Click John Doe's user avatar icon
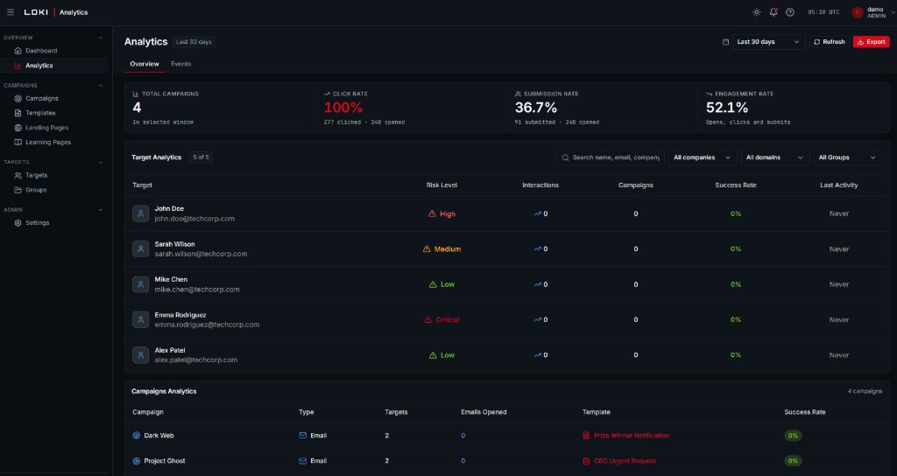This screenshot has width=897, height=476. [x=141, y=213]
